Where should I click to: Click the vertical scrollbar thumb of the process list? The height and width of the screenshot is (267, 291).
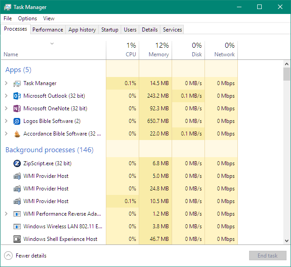(x=286, y=74)
